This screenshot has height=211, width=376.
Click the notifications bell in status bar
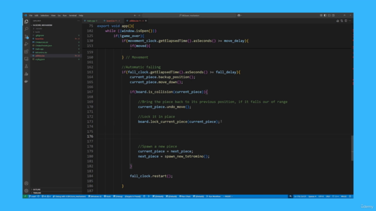(350, 196)
